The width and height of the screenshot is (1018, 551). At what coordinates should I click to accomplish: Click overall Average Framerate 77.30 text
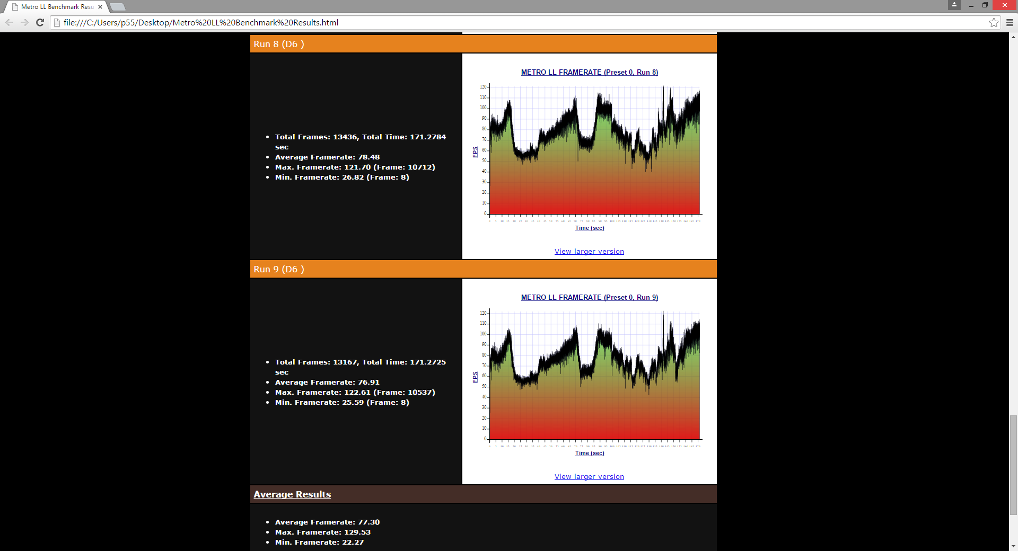tap(327, 522)
